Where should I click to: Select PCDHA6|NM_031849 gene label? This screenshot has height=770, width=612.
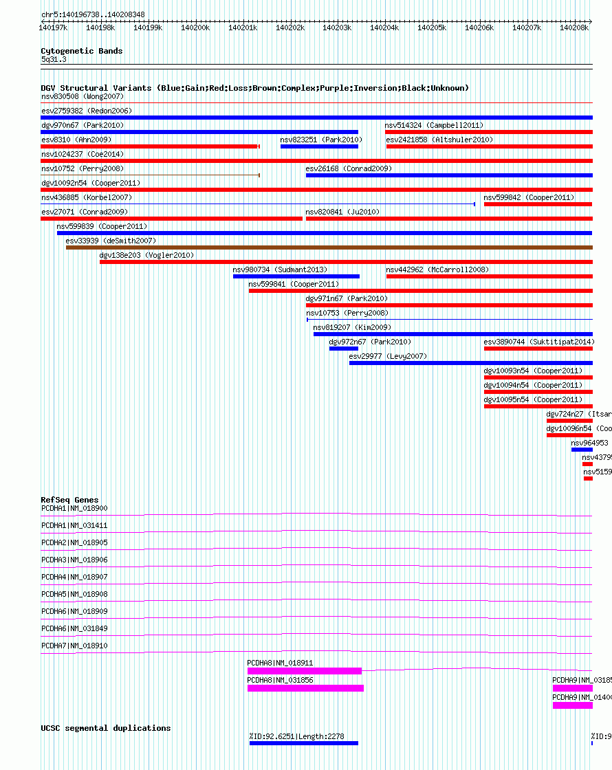[75, 629]
